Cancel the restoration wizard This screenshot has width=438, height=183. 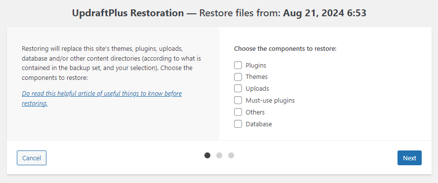tap(32, 158)
